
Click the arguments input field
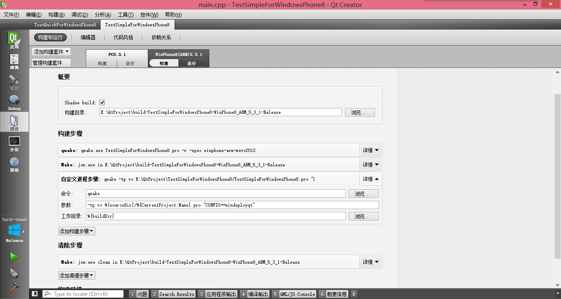pos(232,205)
